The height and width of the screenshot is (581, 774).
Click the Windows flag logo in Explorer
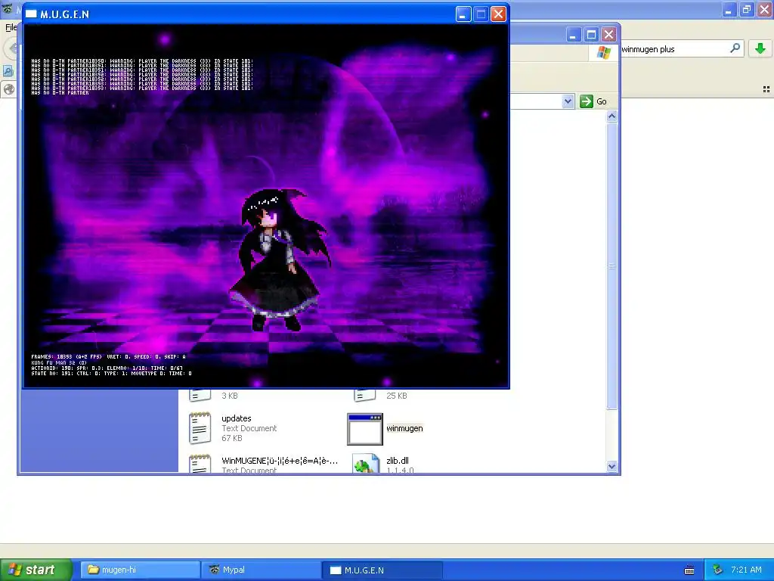603,52
